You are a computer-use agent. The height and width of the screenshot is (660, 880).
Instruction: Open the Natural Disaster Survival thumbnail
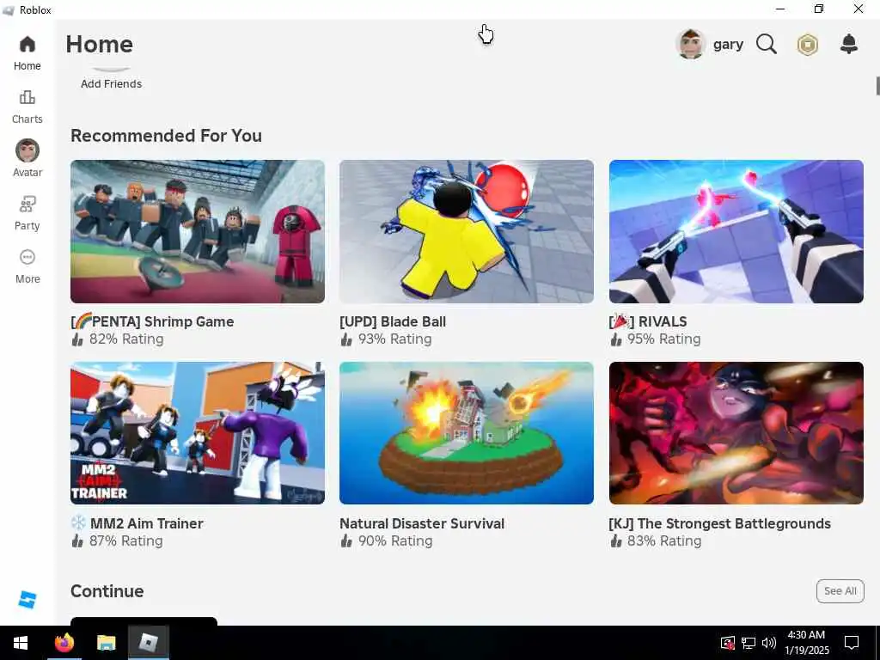[467, 433]
